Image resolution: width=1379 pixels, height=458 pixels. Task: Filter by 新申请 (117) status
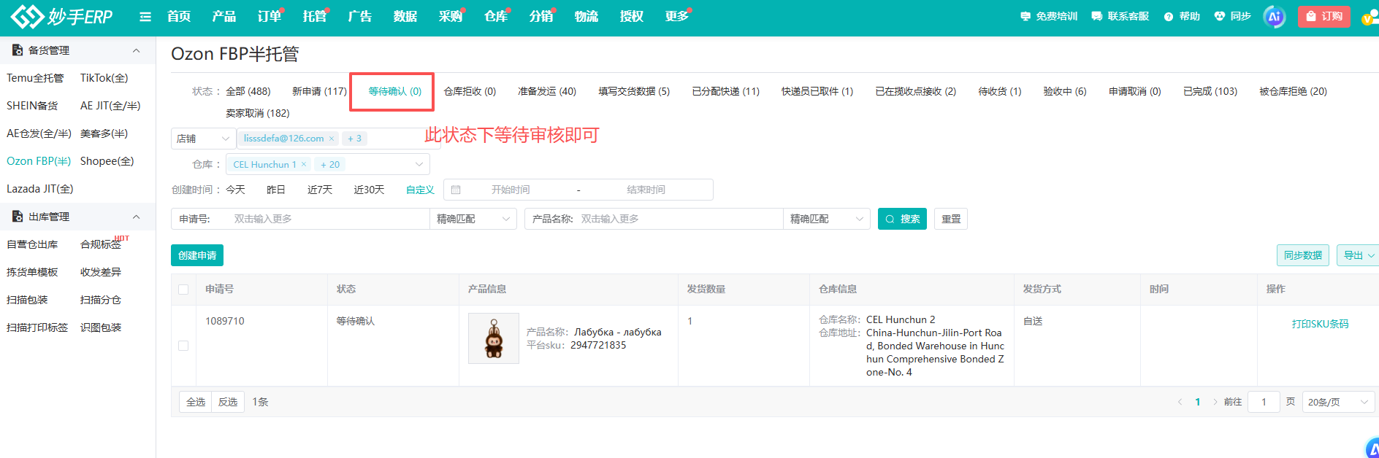[x=320, y=91]
